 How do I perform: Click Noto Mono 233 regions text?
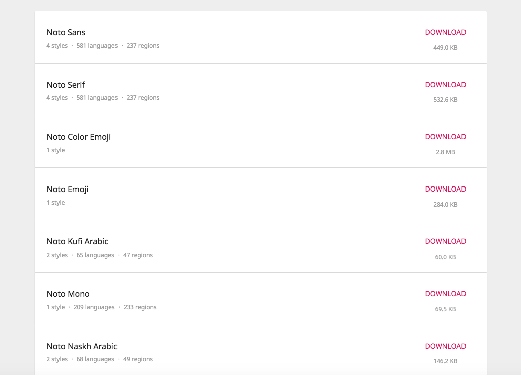tap(140, 307)
